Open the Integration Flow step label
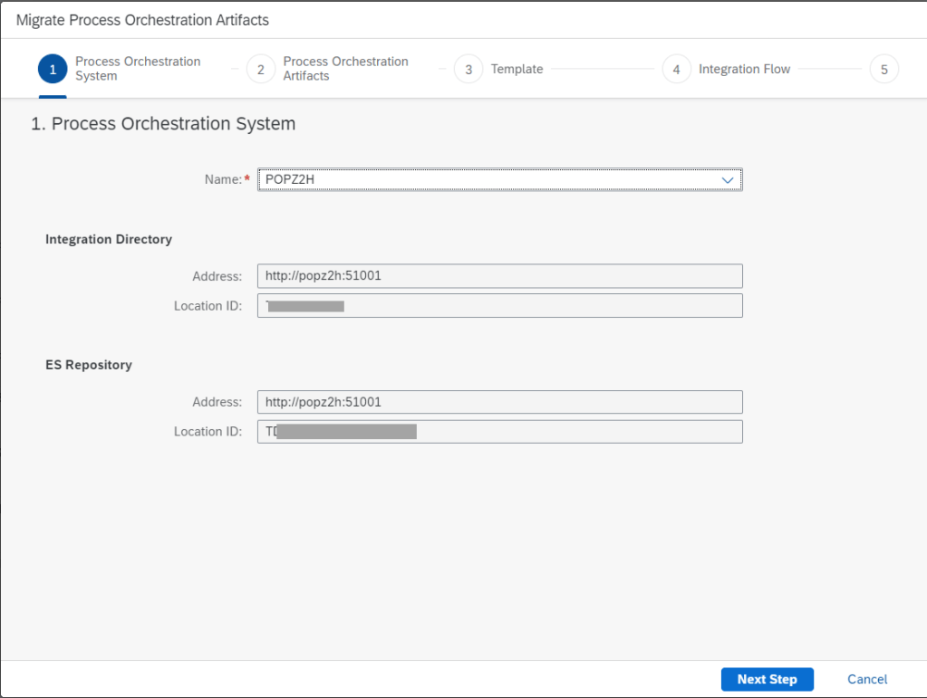Image resolution: width=927 pixels, height=698 pixels. 744,69
